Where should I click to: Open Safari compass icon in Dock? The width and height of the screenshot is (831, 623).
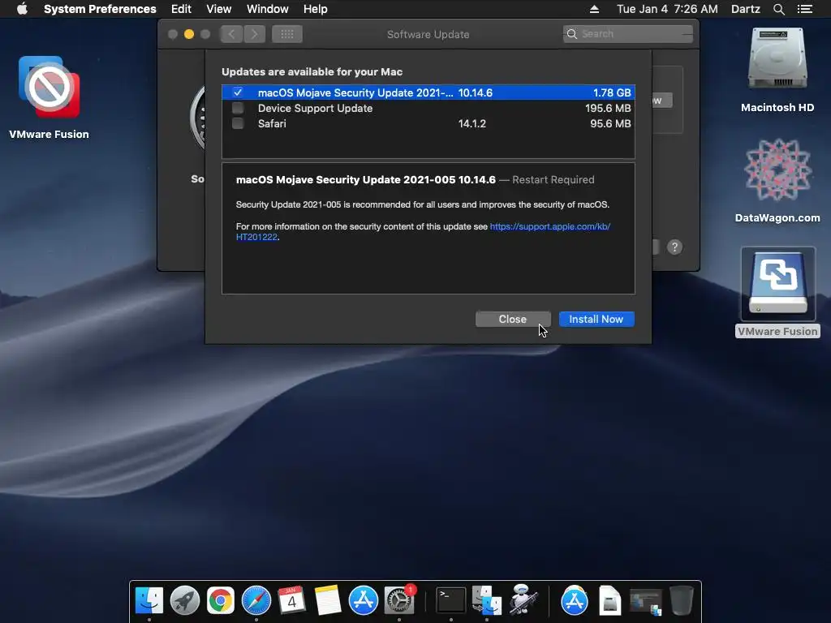point(256,600)
